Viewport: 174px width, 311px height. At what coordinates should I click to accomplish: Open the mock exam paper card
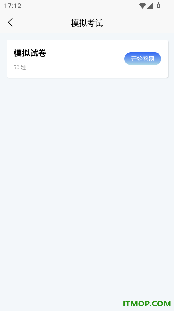(87, 59)
